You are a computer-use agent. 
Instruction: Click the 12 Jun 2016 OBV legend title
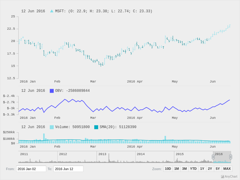33,91
